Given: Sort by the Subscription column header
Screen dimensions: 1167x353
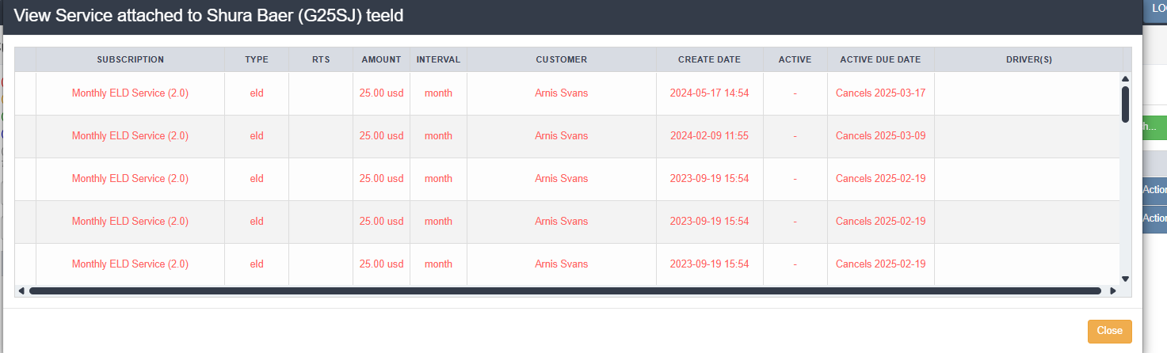Looking at the screenshot, I should pos(131,59).
